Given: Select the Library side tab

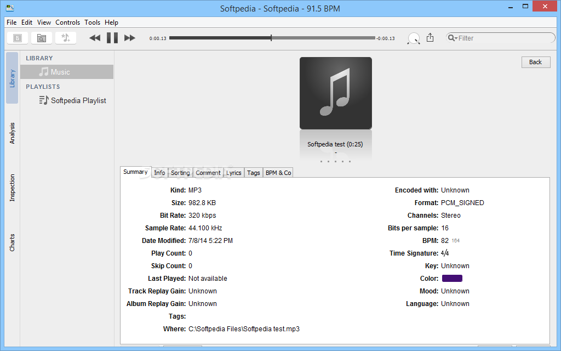Looking at the screenshot, I should pos(12,78).
